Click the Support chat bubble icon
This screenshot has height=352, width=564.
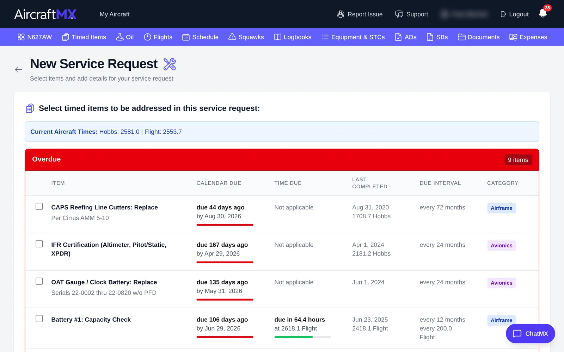coord(399,14)
